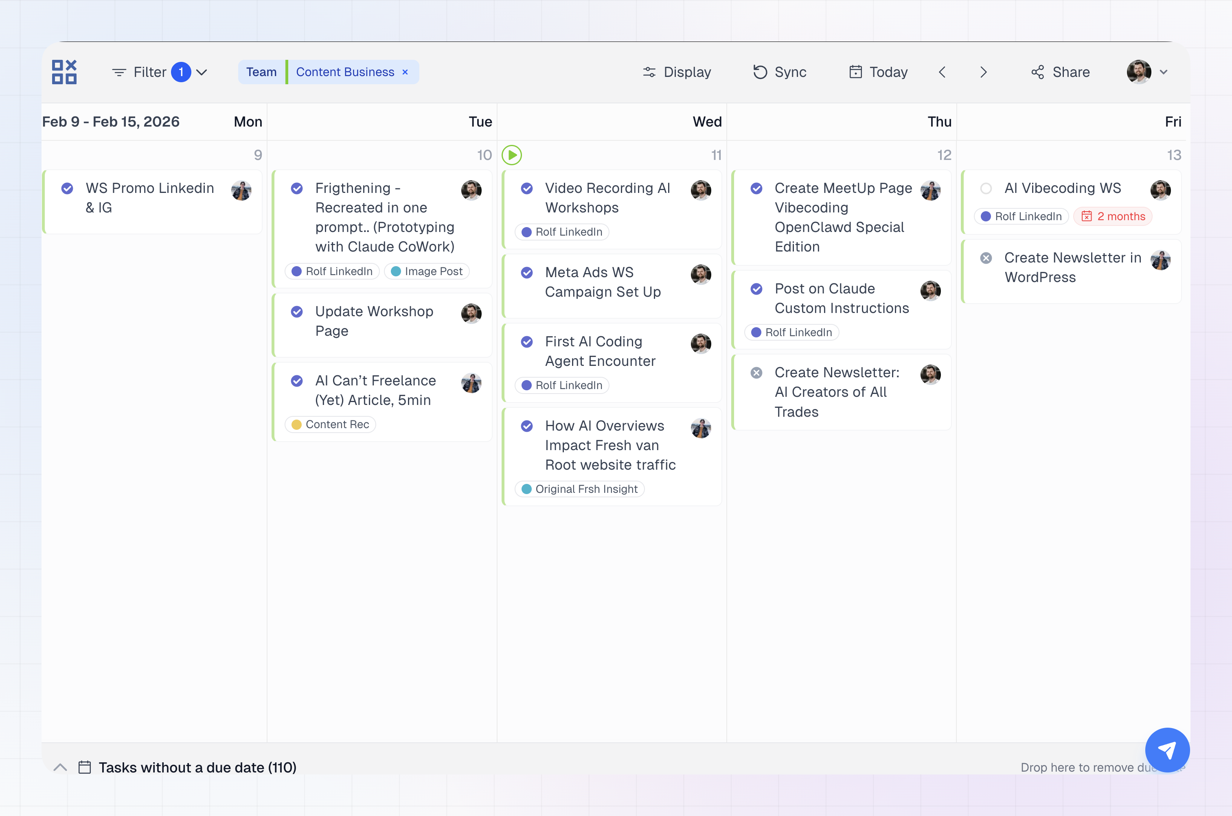Click assignee avatar on Create Newsletter: AI Creators
This screenshot has height=816, width=1232.
tap(931, 375)
